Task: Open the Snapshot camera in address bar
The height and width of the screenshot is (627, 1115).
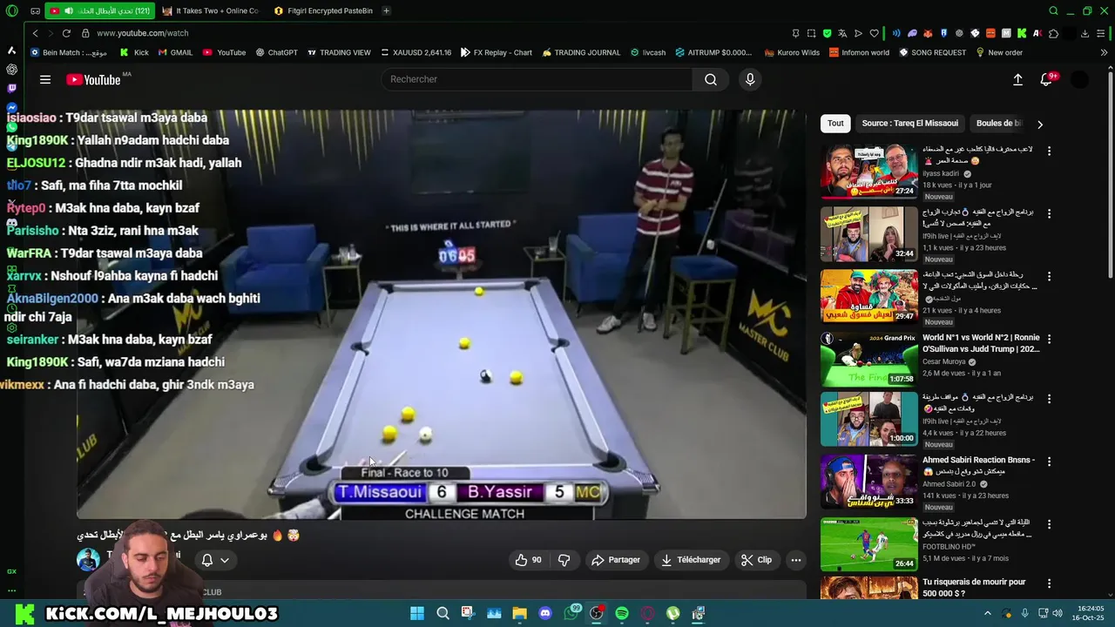Action: 811,33
